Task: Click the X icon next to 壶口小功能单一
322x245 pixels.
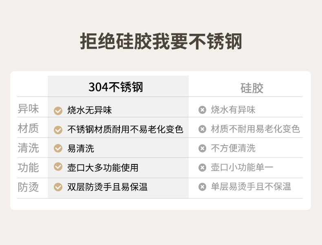Action: coord(202,168)
